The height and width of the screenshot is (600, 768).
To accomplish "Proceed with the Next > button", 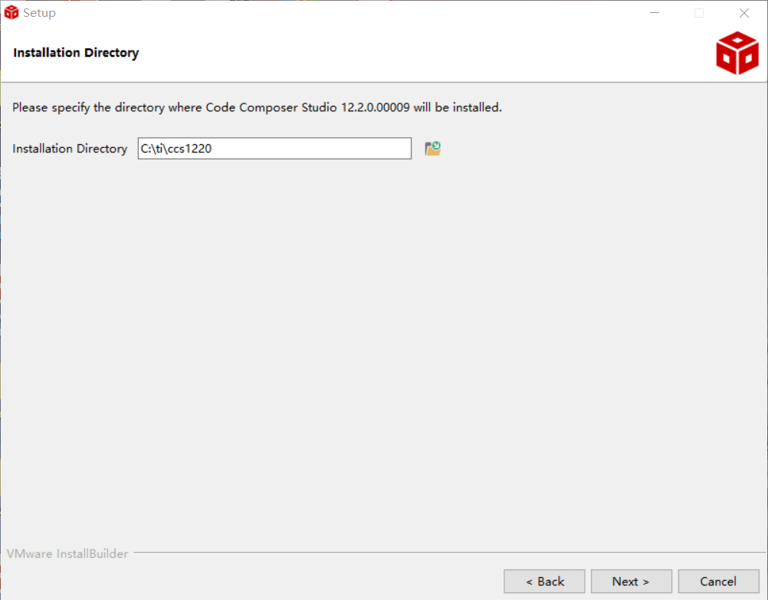I will pos(631,582).
